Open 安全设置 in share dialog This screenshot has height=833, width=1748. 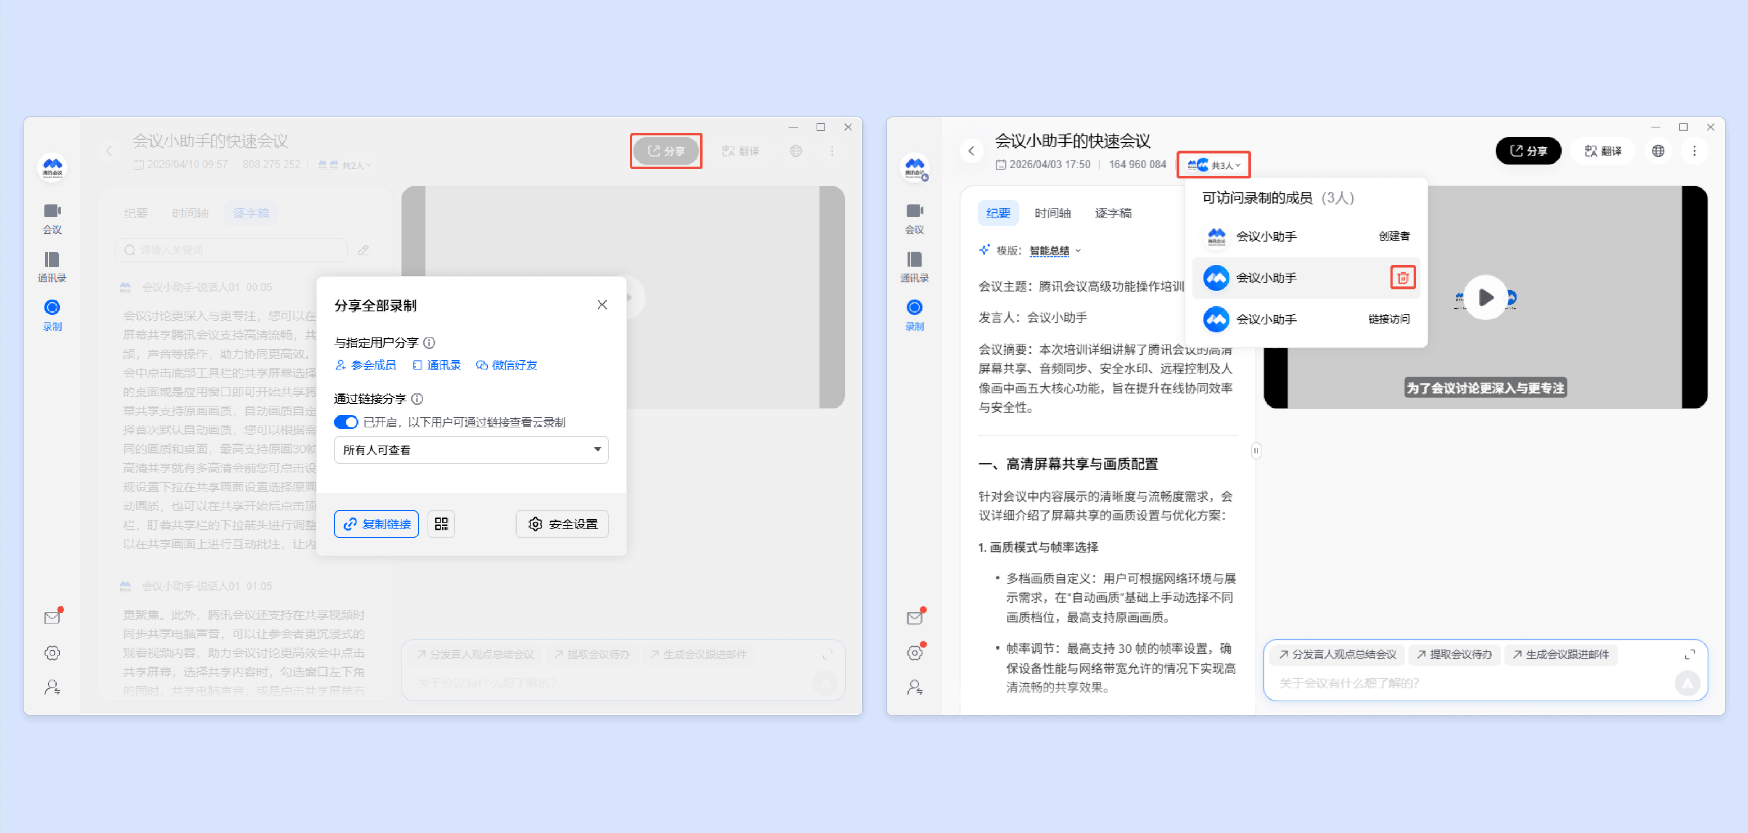point(562,524)
